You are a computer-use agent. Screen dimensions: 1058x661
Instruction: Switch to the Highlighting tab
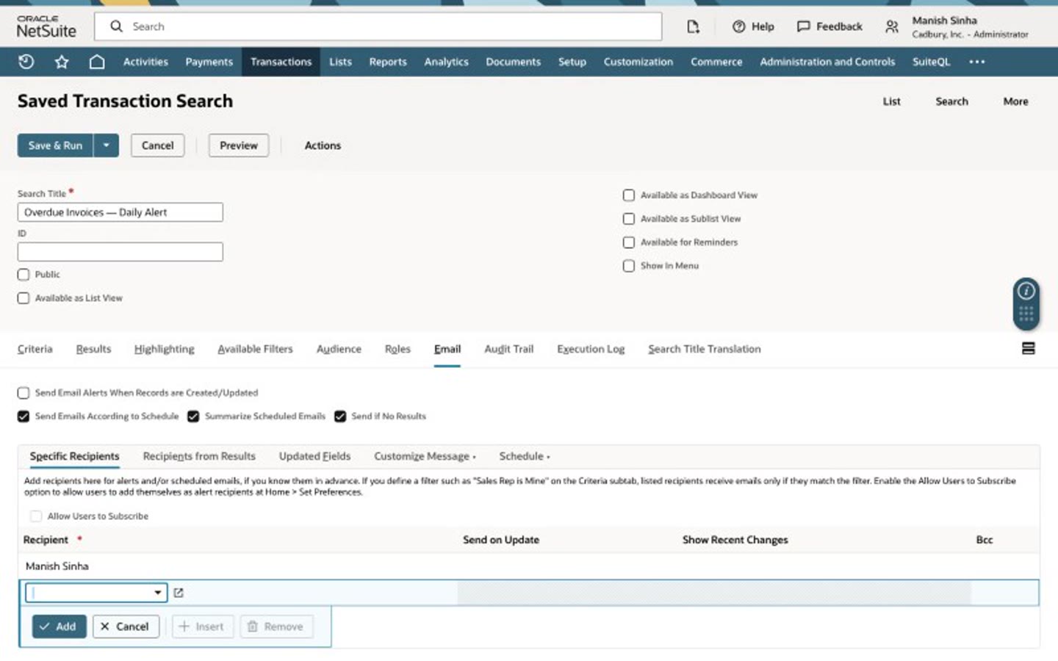[164, 349]
